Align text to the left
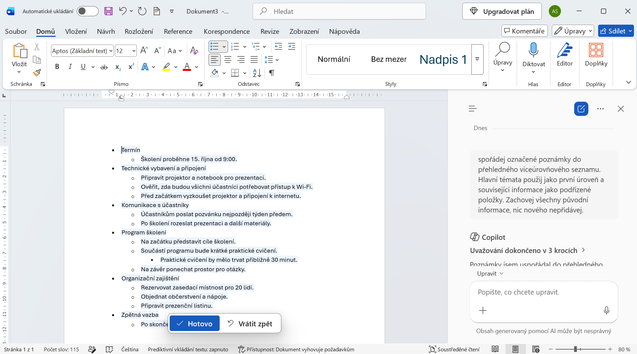Screen dimensions: 637x354 (x=214, y=60)
